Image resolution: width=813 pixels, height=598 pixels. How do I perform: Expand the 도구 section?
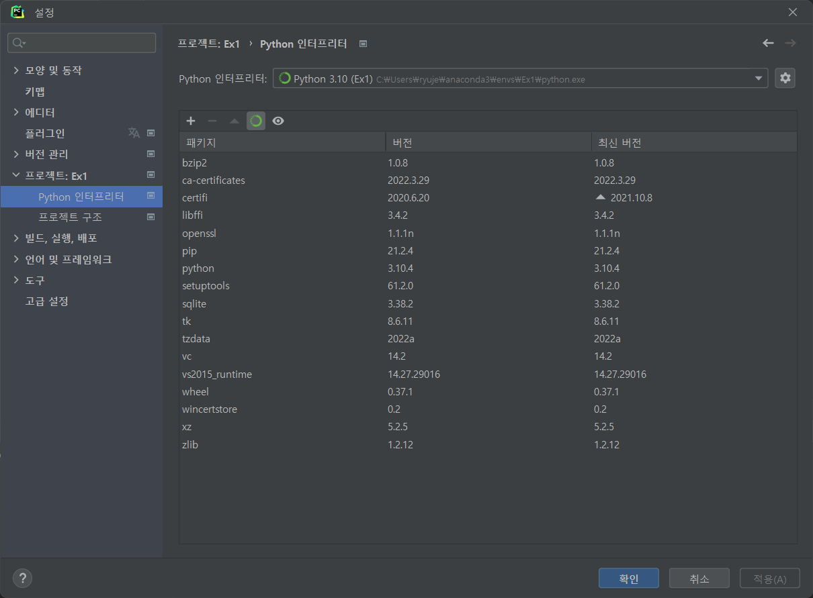point(16,280)
